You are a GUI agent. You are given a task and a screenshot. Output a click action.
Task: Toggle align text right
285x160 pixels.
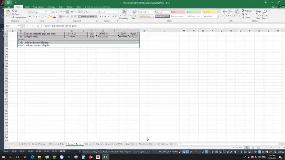pyautogui.click(x=67, y=16)
